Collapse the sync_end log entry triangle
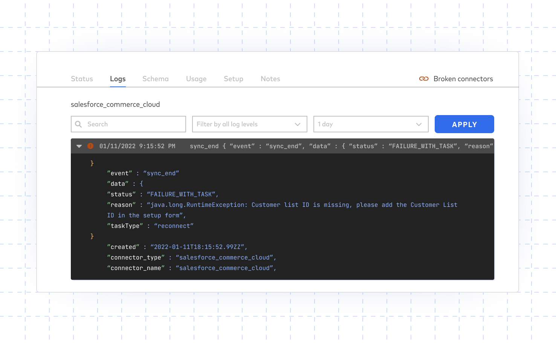Image resolution: width=556 pixels, height=343 pixels. pyautogui.click(x=79, y=146)
